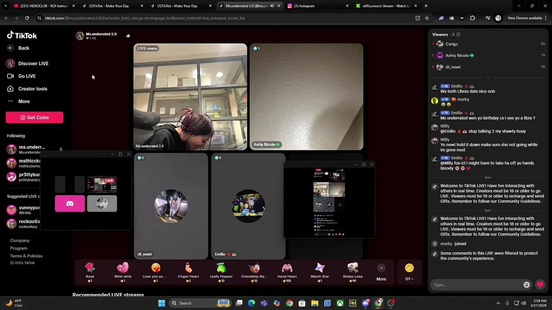Open rockoutlaay suggested live creator
The height and width of the screenshot is (310, 552).
(24, 223)
